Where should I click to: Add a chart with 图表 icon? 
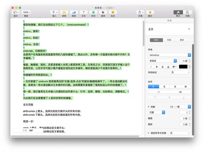point(74,12)
